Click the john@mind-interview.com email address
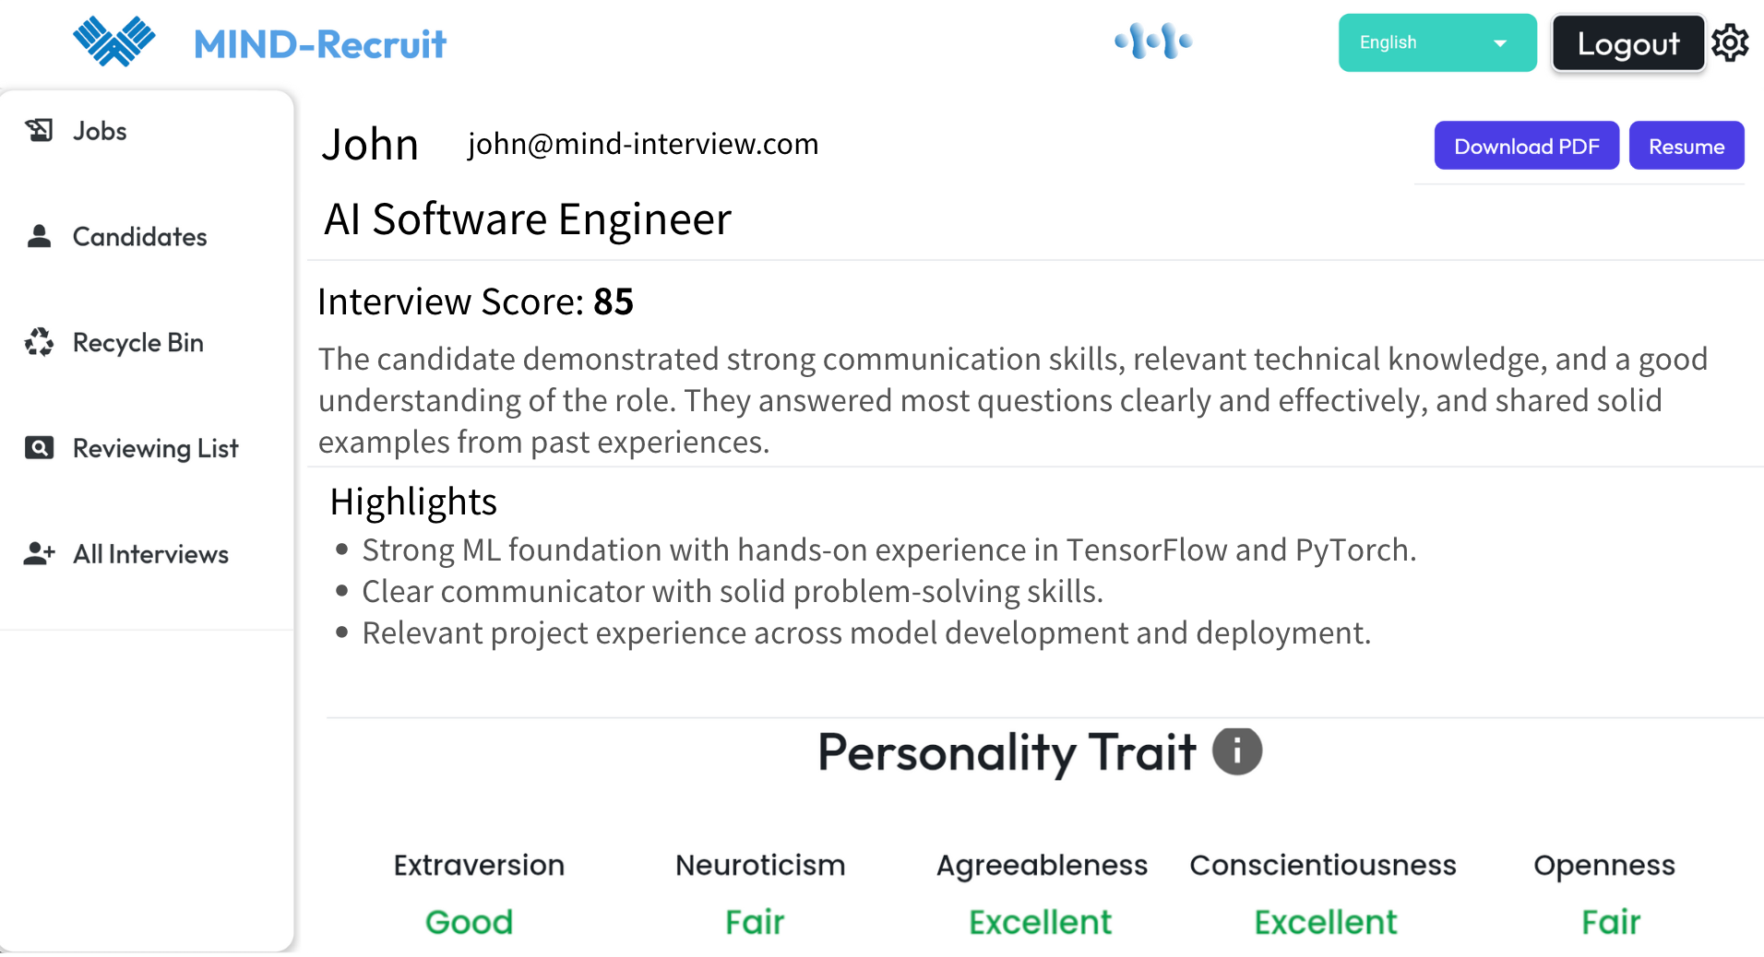Screen dimensions: 1764x957 (x=643, y=144)
